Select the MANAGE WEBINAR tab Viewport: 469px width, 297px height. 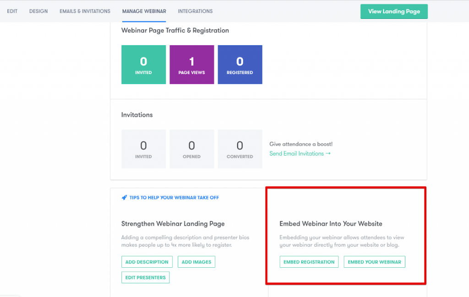[144, 11]
